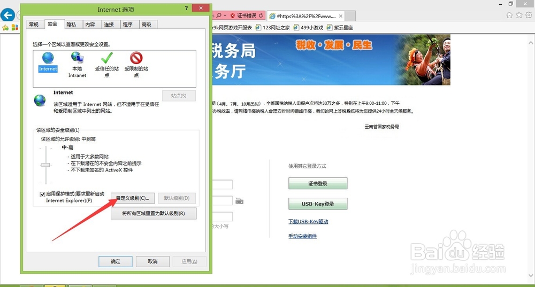The width and height of the screenshot is (535, 287).
Task: Click the soft keyboard icon beside password field
Action: coord(240,201)
